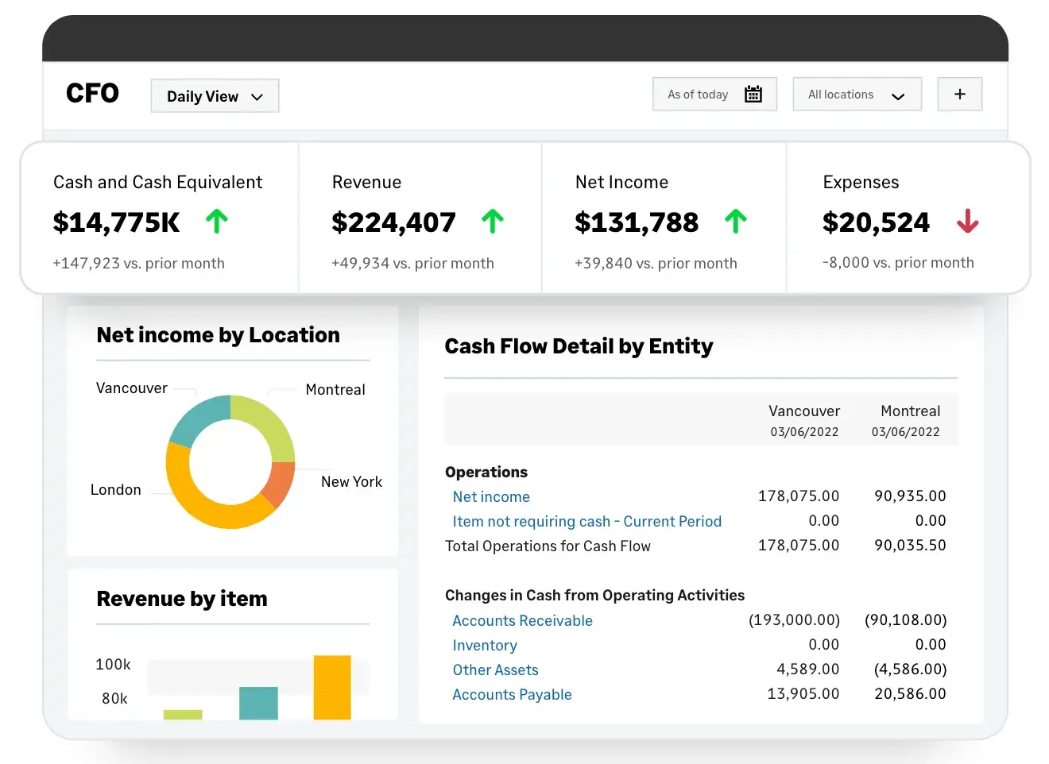1049x764 pixels.
Task: Select the Vancouver column header in Cash Flow table
Action: click(x=803, y=411)
